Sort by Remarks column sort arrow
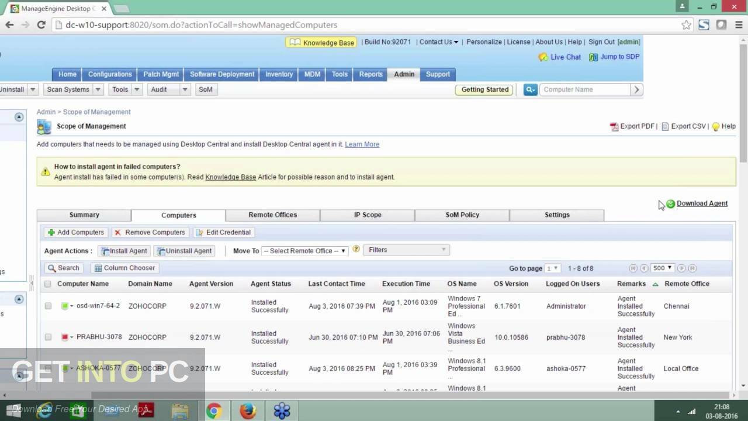Viewport: 748px width, 421px height. pyautogui.click(x=655, y=284)
